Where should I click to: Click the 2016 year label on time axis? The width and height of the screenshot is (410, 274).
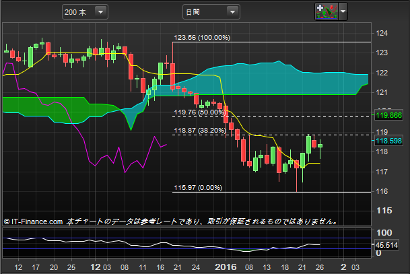click(x=226, y=267)
